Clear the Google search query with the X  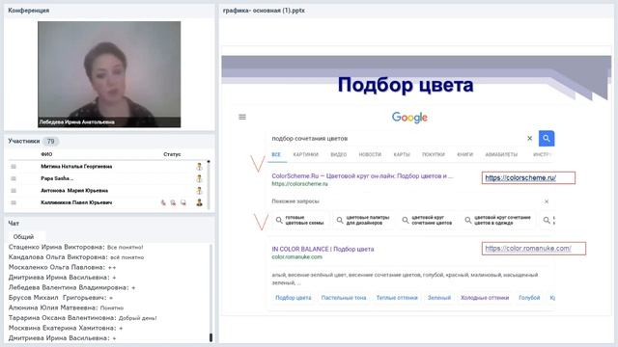click(530, 138)
